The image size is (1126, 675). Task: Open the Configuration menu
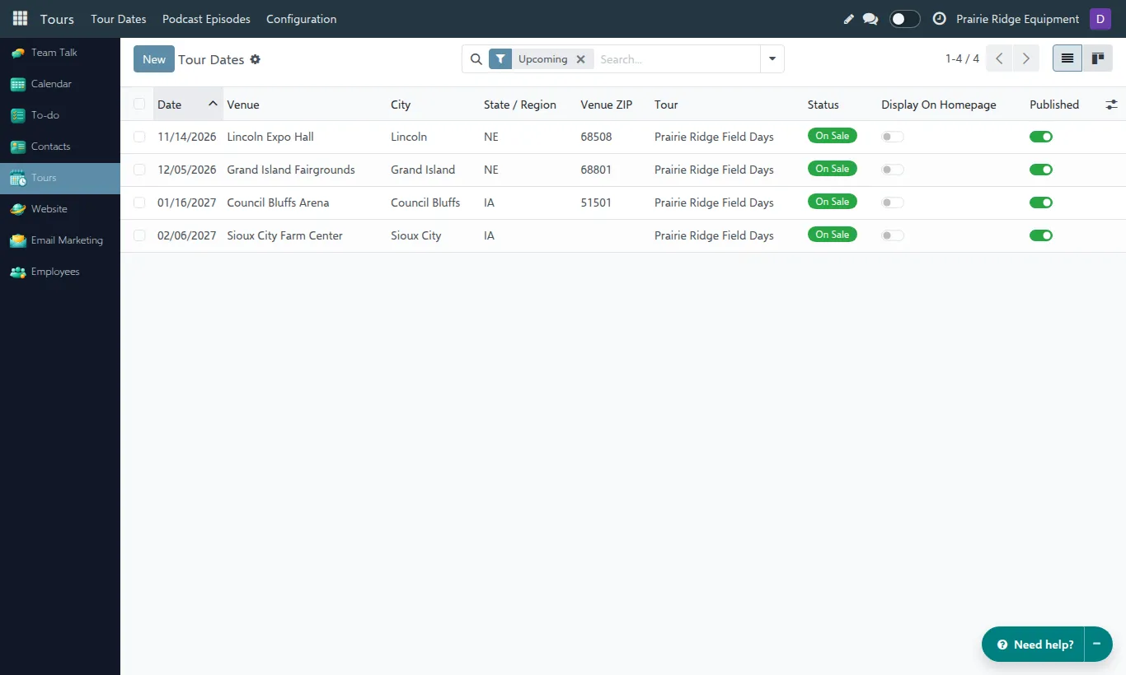click(x=301, y=19)
